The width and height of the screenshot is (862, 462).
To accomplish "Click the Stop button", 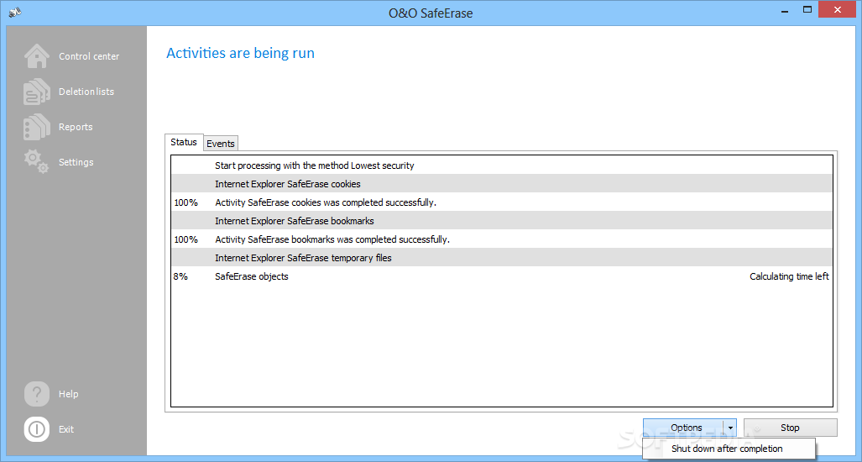I will (790, 428).
